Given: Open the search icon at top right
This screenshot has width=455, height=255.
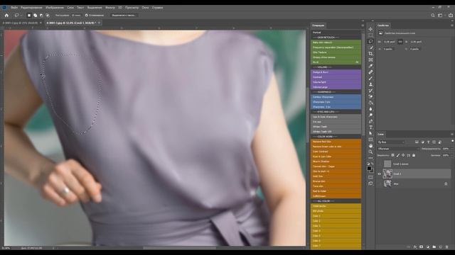Looking at the screenshot, I should pos(433,16).
